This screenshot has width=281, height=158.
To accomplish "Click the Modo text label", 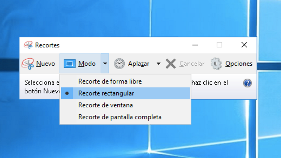I will 87,64.
